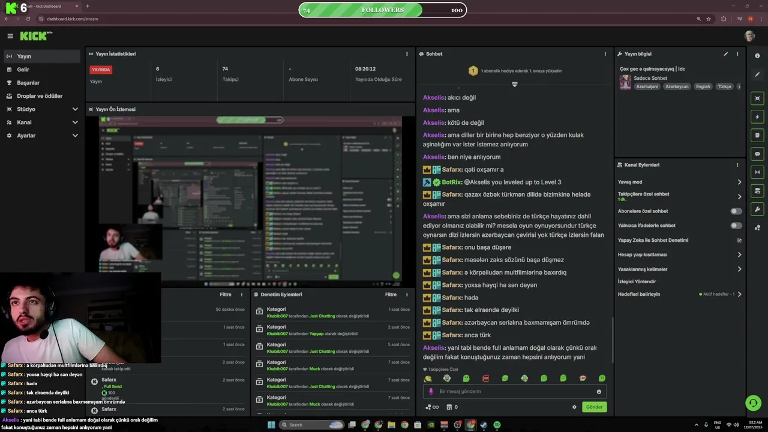Image resolution: width=768 pixels, height=432 pixels.
Task: Open chat settings gear next to Gönder
Action: point(574,407)
